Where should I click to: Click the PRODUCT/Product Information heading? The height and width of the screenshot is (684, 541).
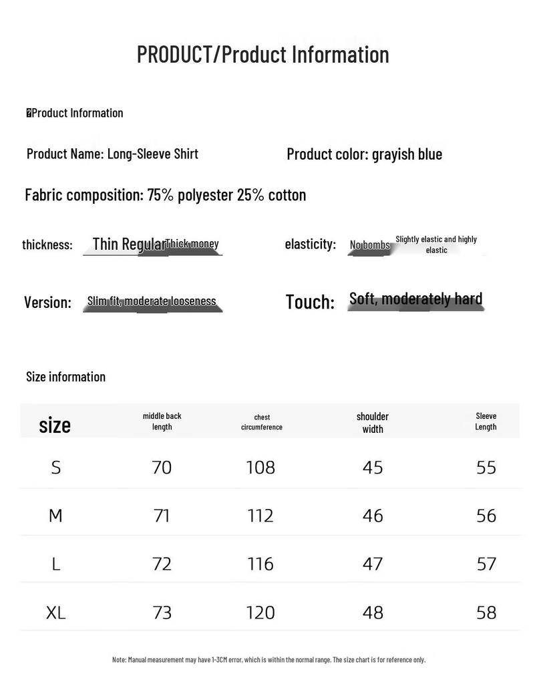coord(262,55)
